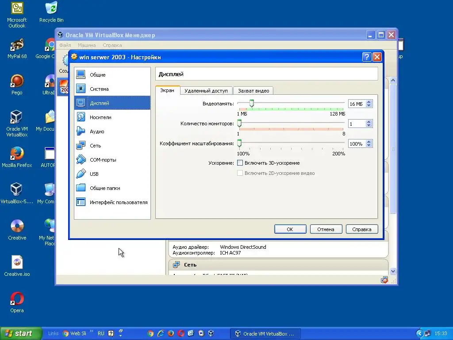Viewport: 453px width, 340px height.
Task: Click the Opera quick launch icon
Action: pos(181,333)
